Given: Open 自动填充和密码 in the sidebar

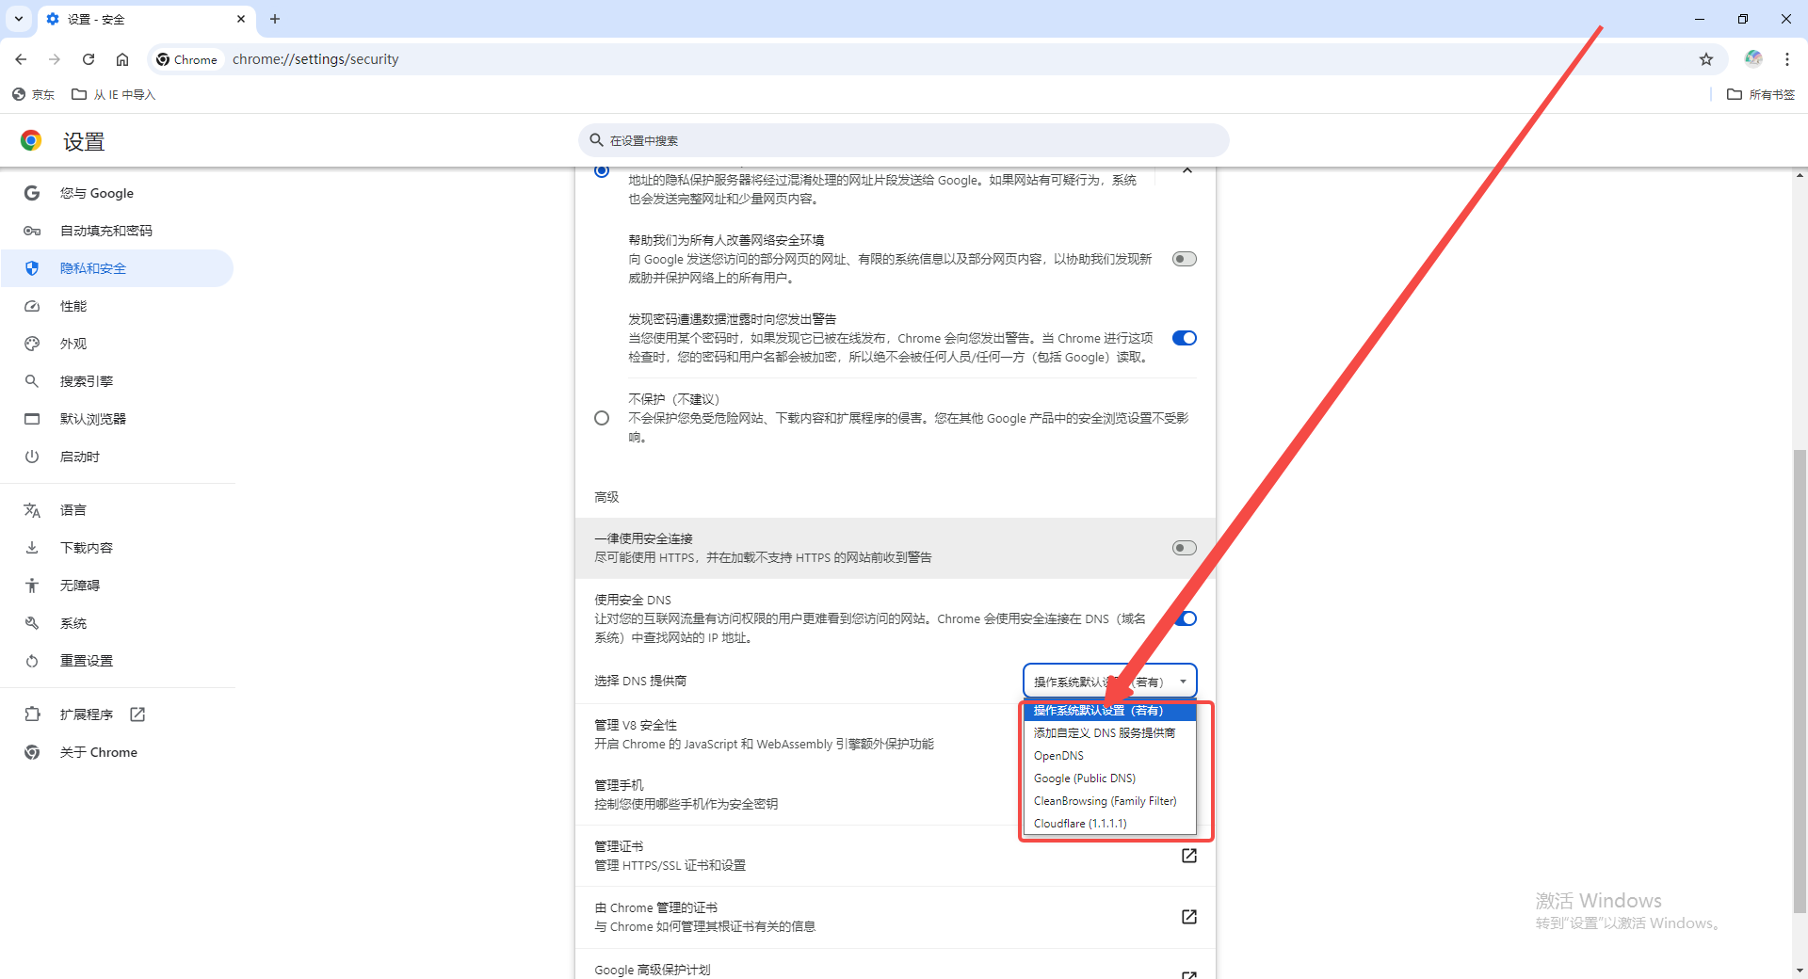Looking at the screenshot, I should pyautogui.click(x=118, y=231).
